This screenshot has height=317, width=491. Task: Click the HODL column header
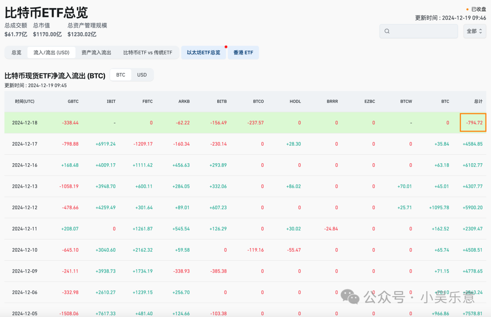point(296,102)
